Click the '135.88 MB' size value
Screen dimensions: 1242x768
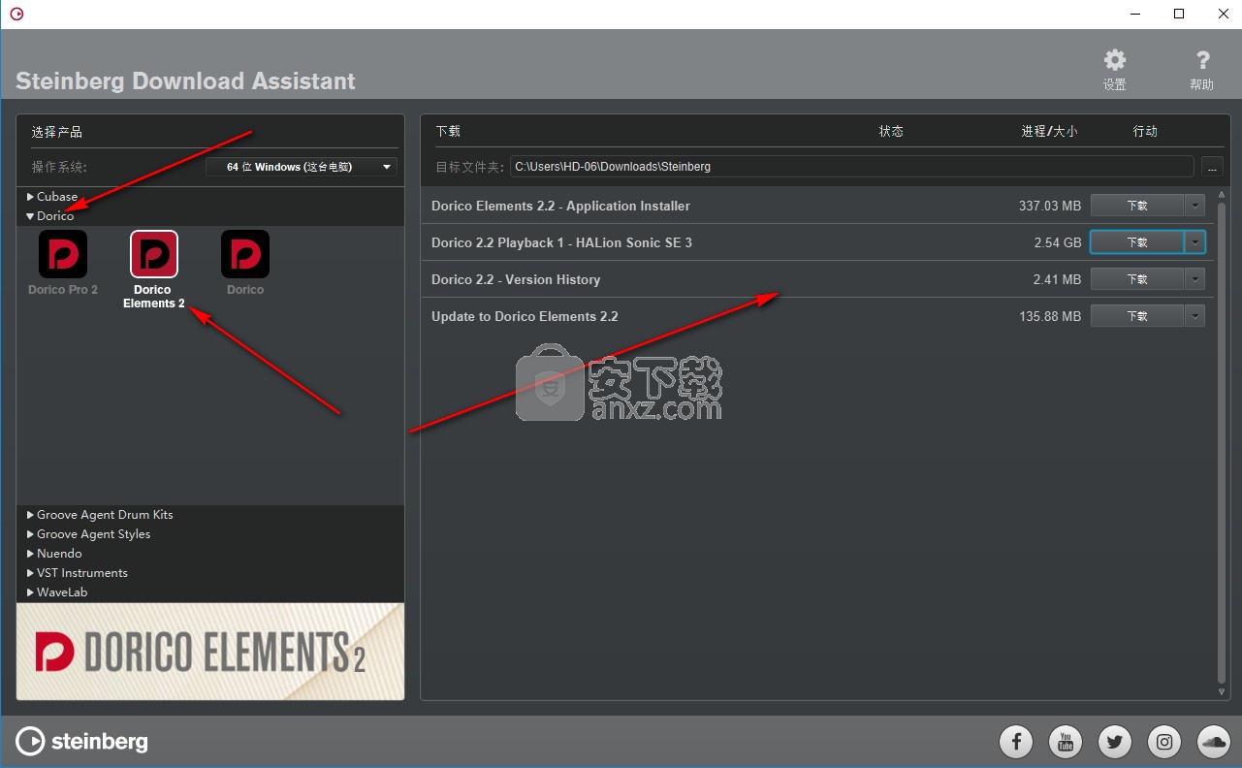click(1050, 316)
